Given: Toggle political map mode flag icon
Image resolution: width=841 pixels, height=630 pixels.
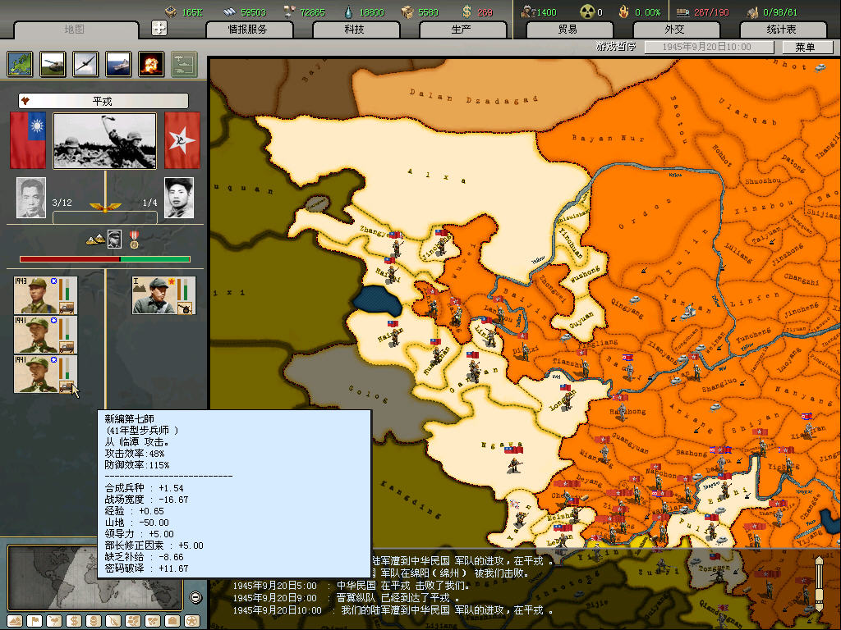Looking at the screenshot, I should (33, 621).
